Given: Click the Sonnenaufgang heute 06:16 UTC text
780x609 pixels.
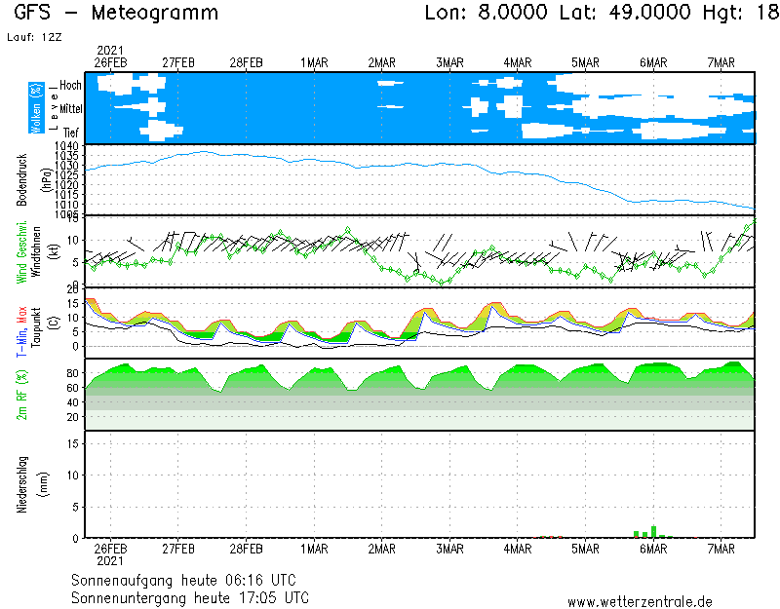Looking at the screenshot, I should point(190,580).
